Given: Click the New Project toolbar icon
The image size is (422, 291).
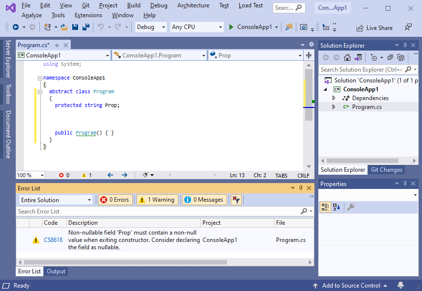Looking at the screenshot, I should point(47,27).
